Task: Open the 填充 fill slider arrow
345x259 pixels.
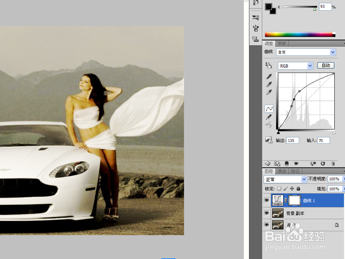Action: point(344,189)
